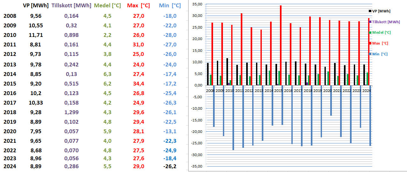
Task: Select Min value -24,9 for 2022
Action: coord(169,150)
